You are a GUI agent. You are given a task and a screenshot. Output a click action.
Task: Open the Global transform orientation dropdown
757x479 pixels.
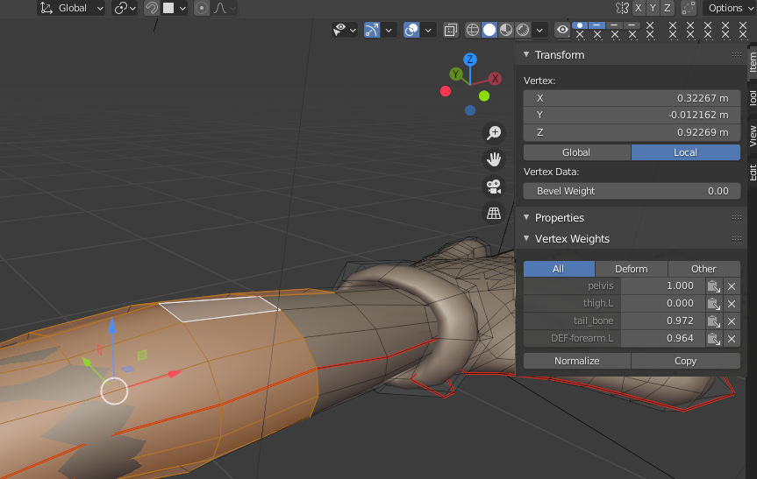point(71,8)
